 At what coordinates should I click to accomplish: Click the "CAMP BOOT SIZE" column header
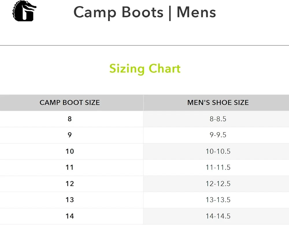[x=70, y=103]
